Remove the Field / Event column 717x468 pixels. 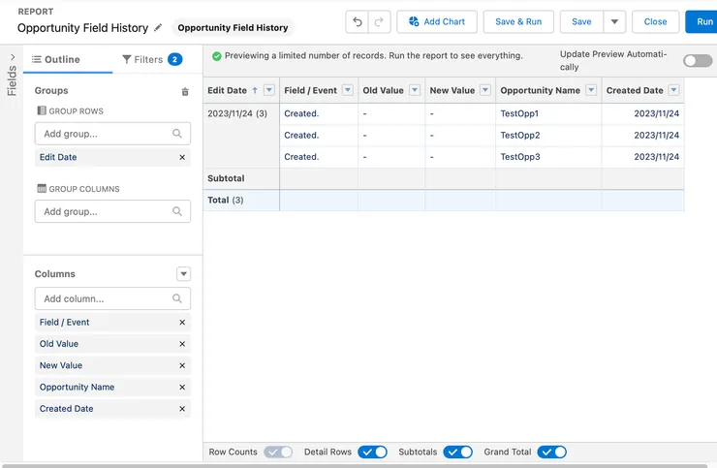[182, 322]
